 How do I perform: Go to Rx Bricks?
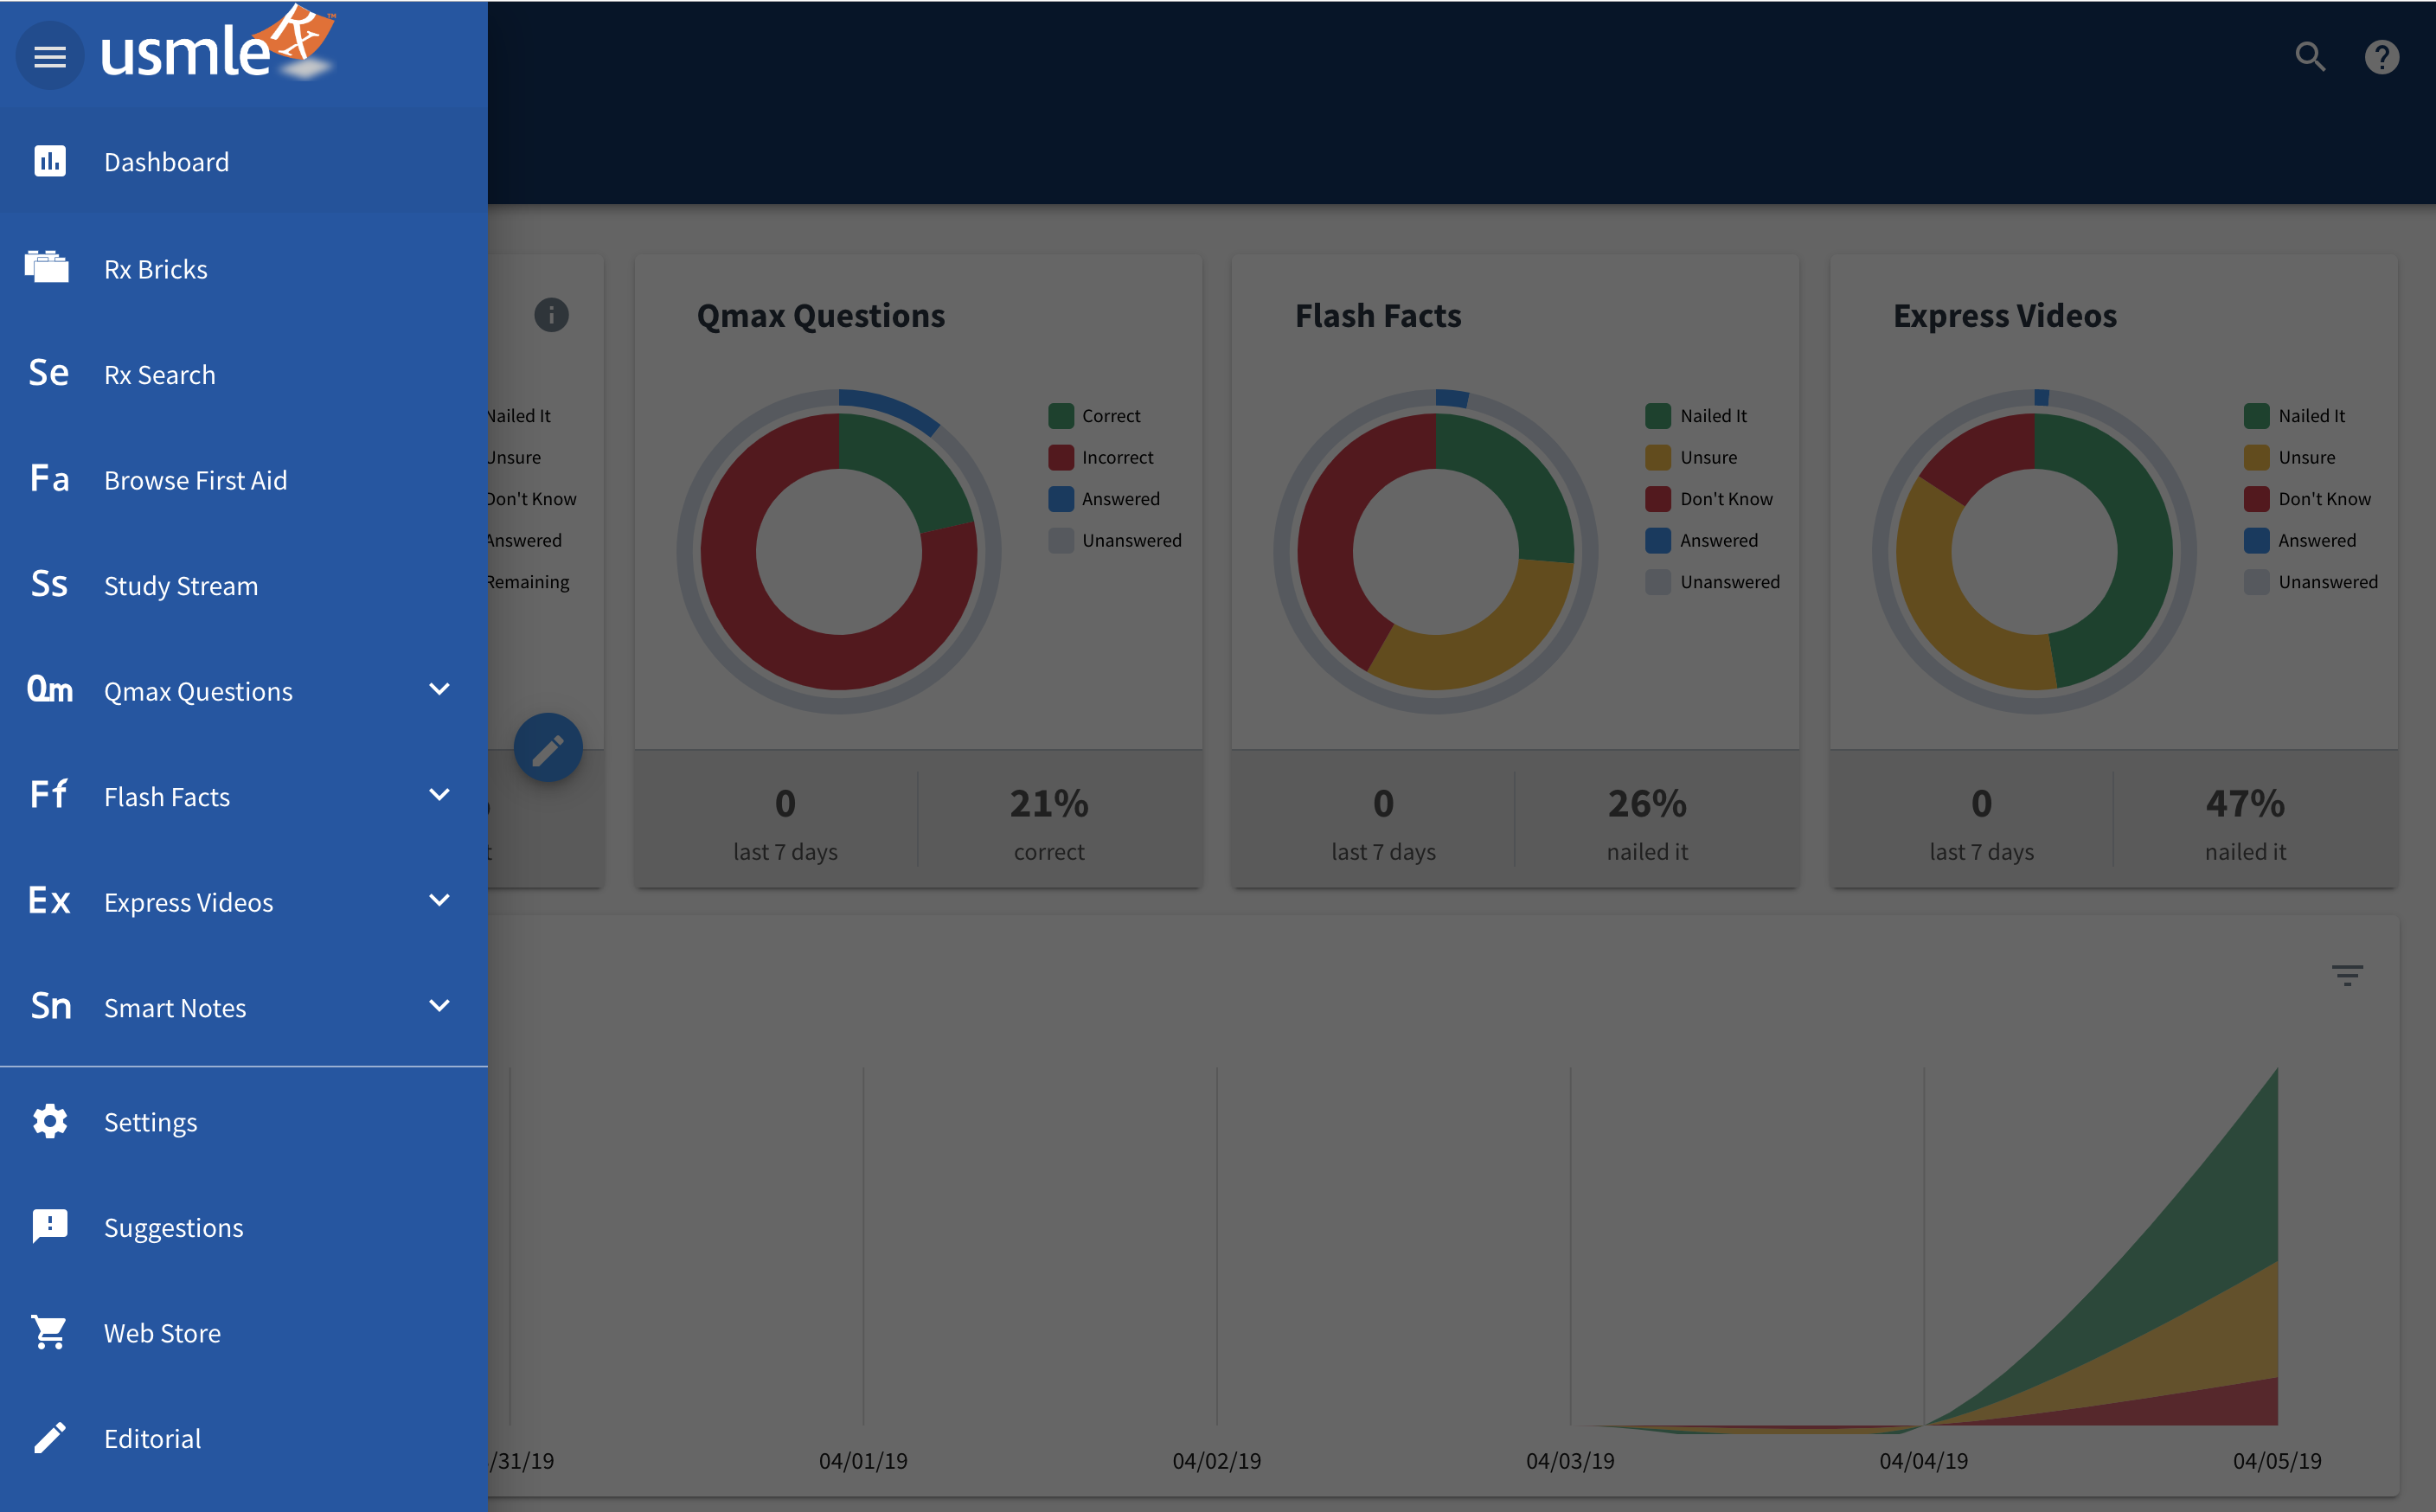tap(244, 269)
